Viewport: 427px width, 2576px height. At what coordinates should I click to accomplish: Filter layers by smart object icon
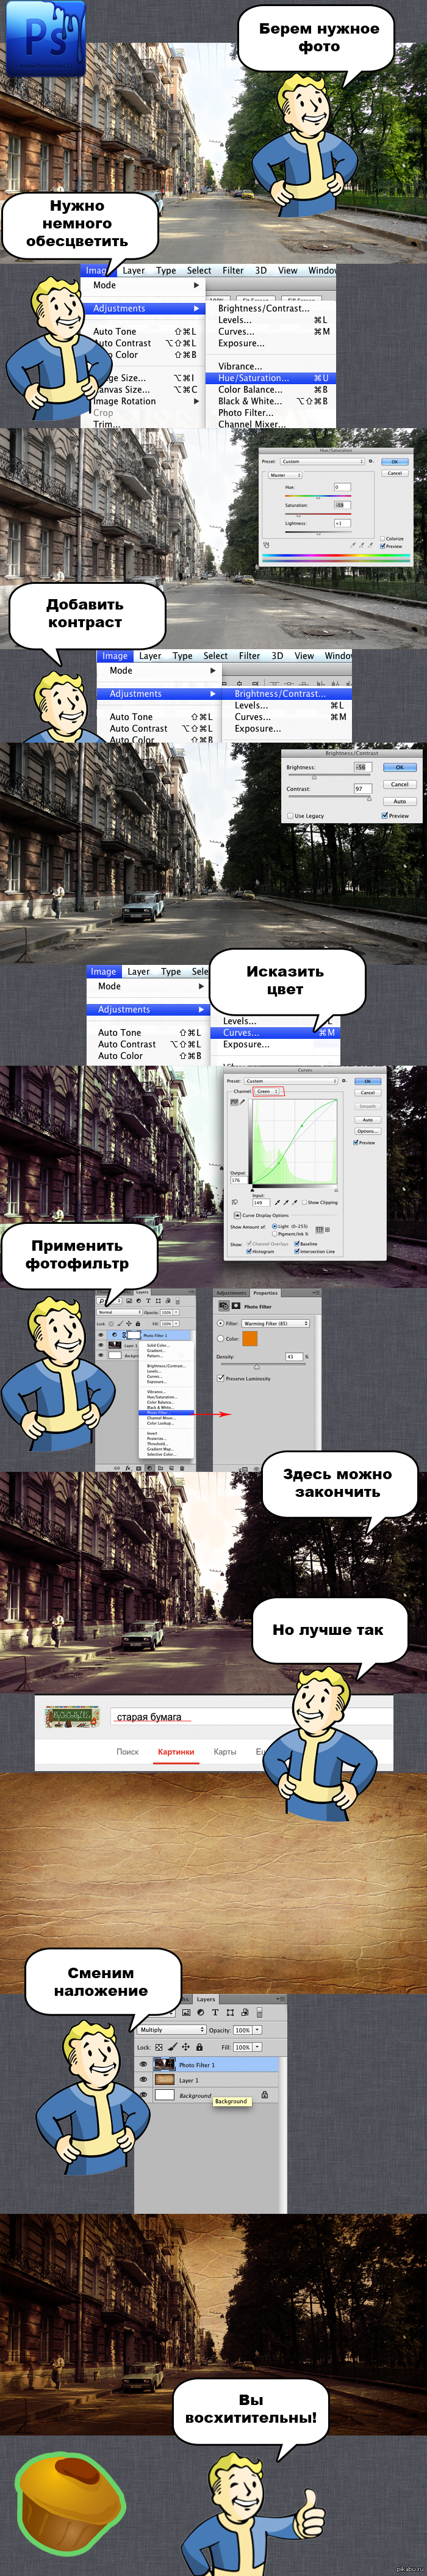[245, 2013]
